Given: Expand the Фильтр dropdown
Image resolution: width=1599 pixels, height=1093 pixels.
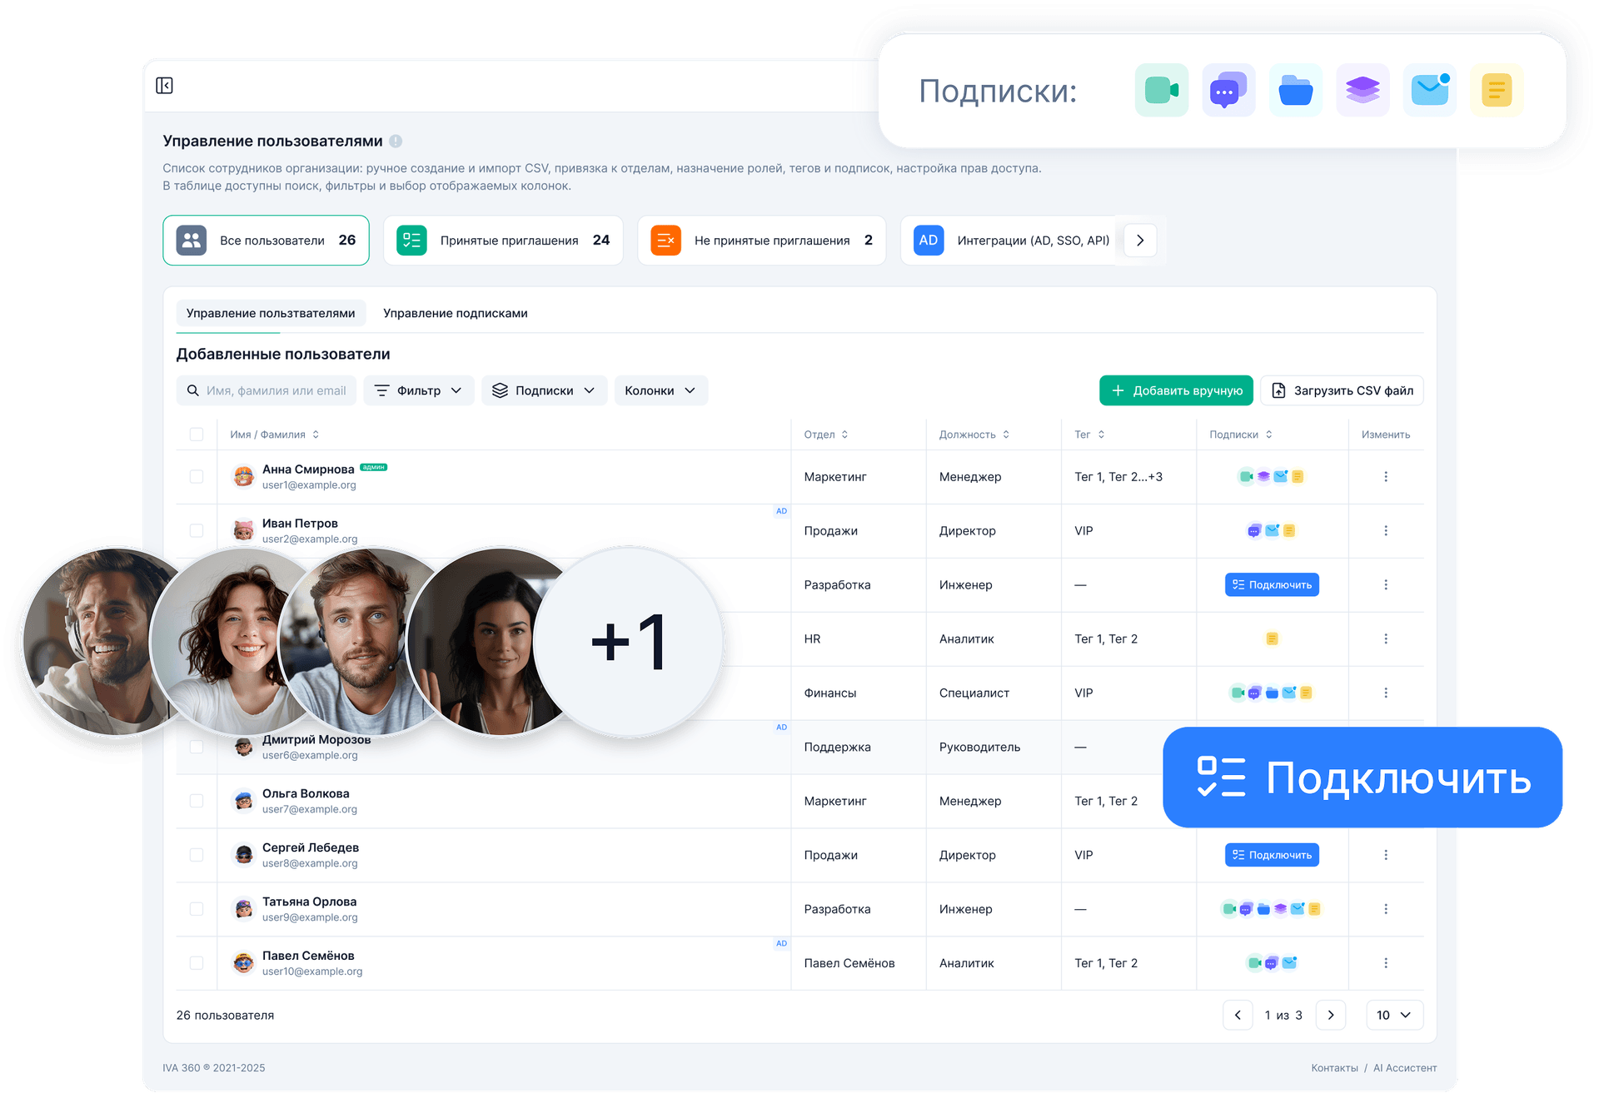Looking at the screenshot, I should [x=419, y=390].
